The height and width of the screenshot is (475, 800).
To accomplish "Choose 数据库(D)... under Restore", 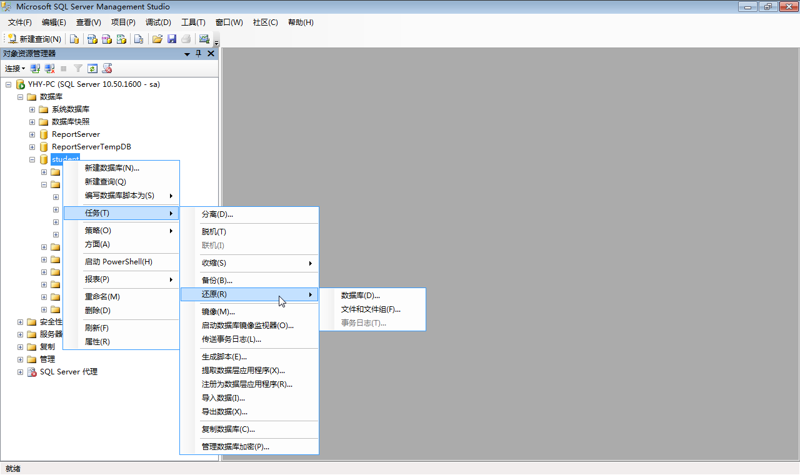I will [x=372, y=295].
